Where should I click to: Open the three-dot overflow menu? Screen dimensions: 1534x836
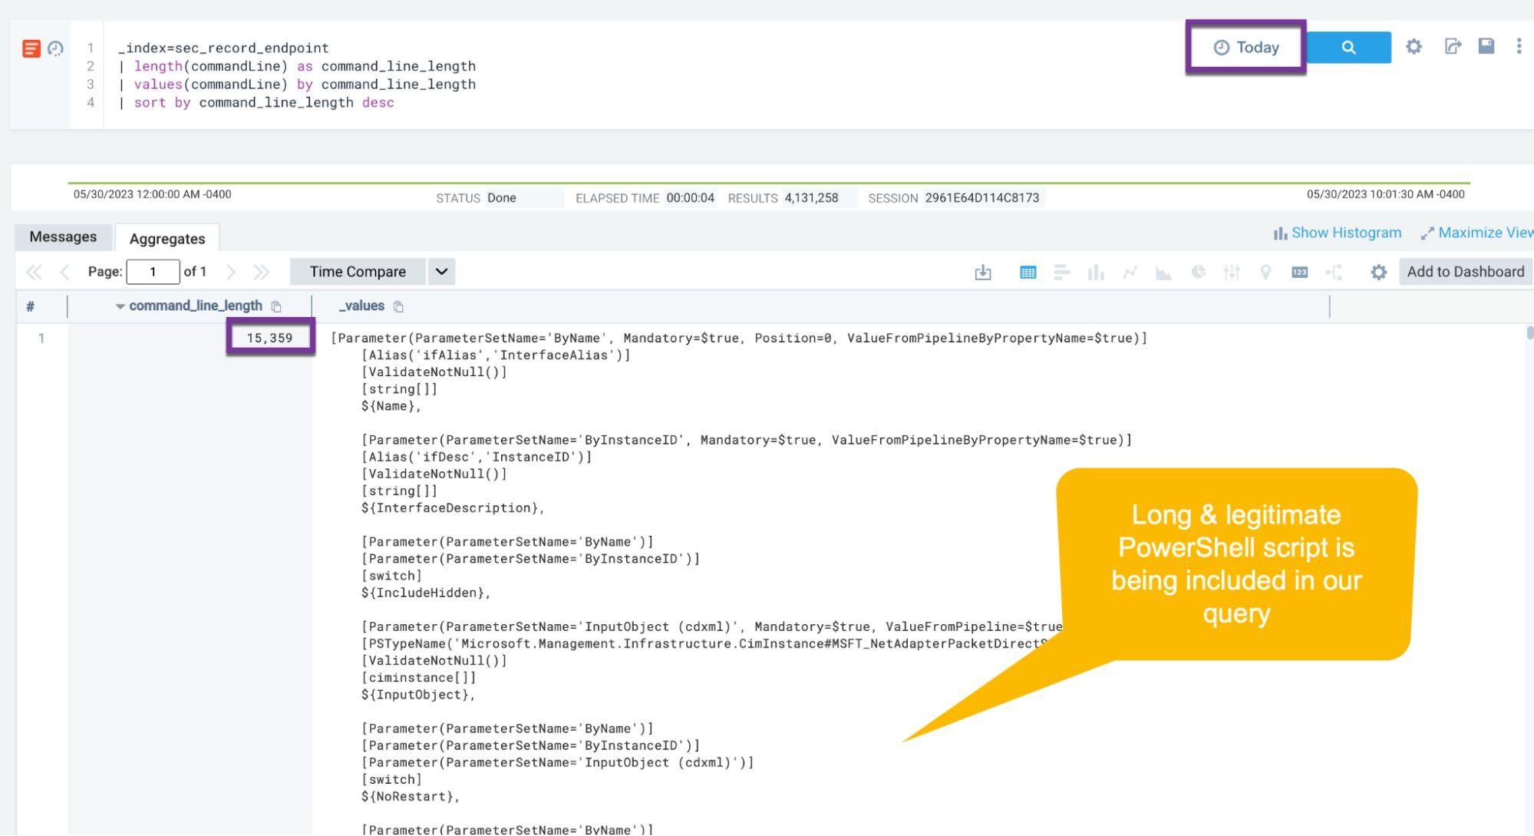click(x=1517, y=46)
